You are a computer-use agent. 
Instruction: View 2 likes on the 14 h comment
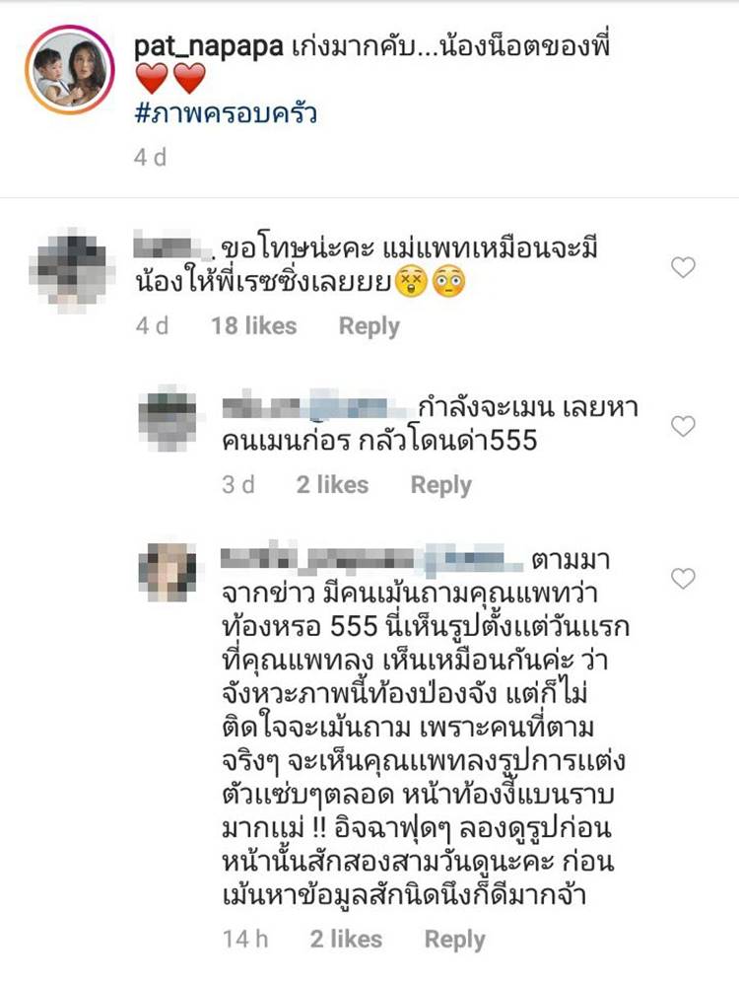(x=346, y=939)
